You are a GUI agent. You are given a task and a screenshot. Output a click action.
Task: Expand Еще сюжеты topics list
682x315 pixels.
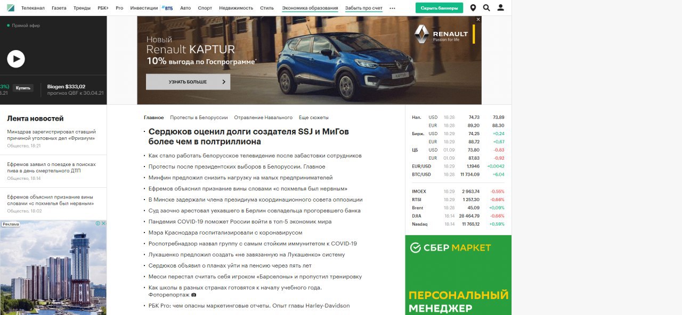coord(313,118)
